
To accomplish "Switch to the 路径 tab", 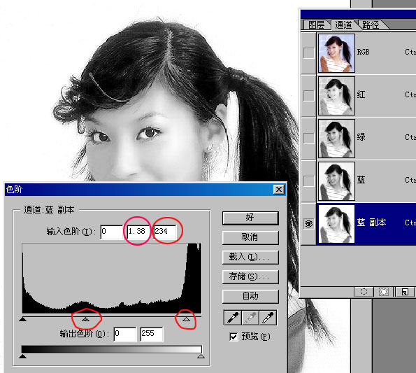I will (371, 24).
